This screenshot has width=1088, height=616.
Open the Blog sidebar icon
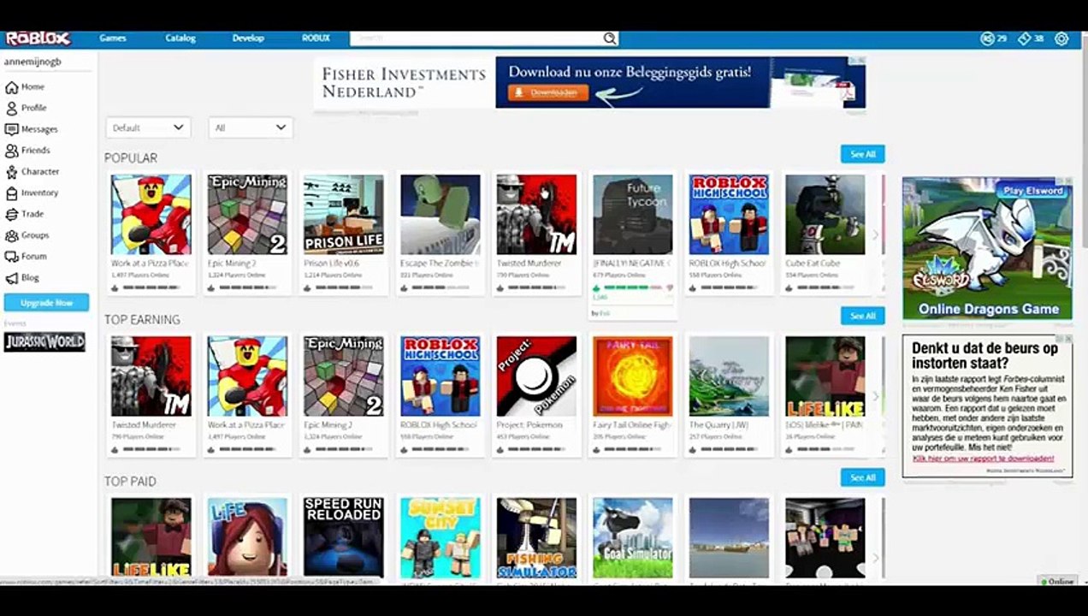click(11, 278)
